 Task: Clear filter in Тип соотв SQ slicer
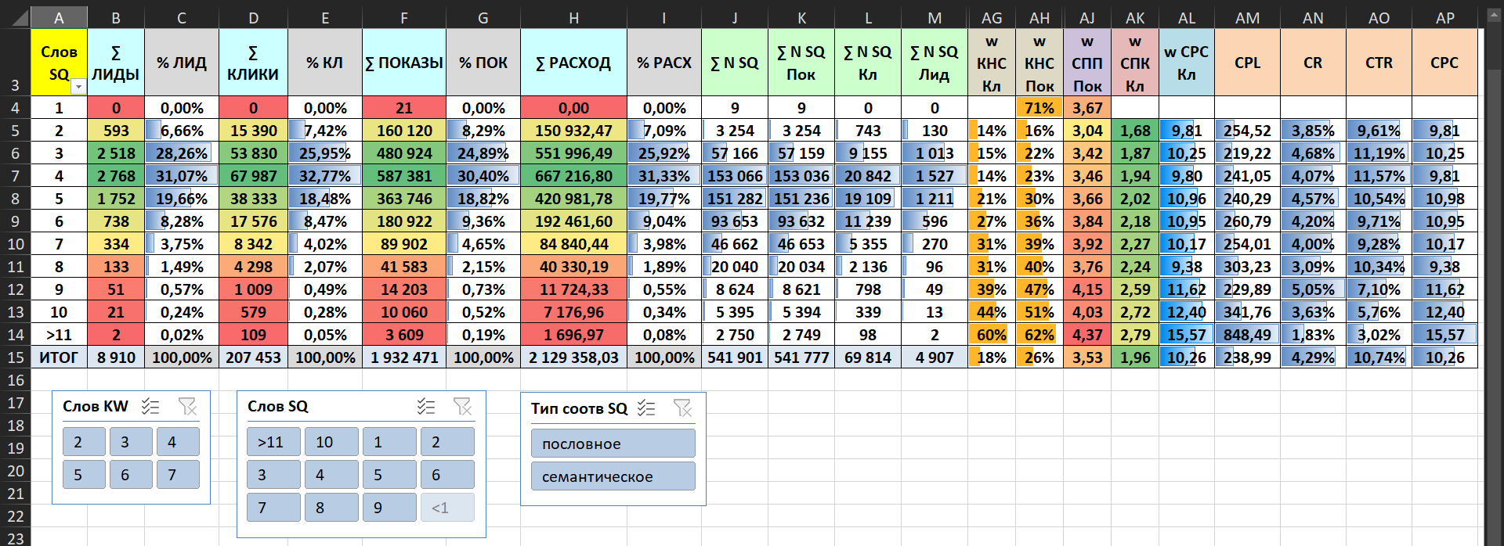coord(683,408)
